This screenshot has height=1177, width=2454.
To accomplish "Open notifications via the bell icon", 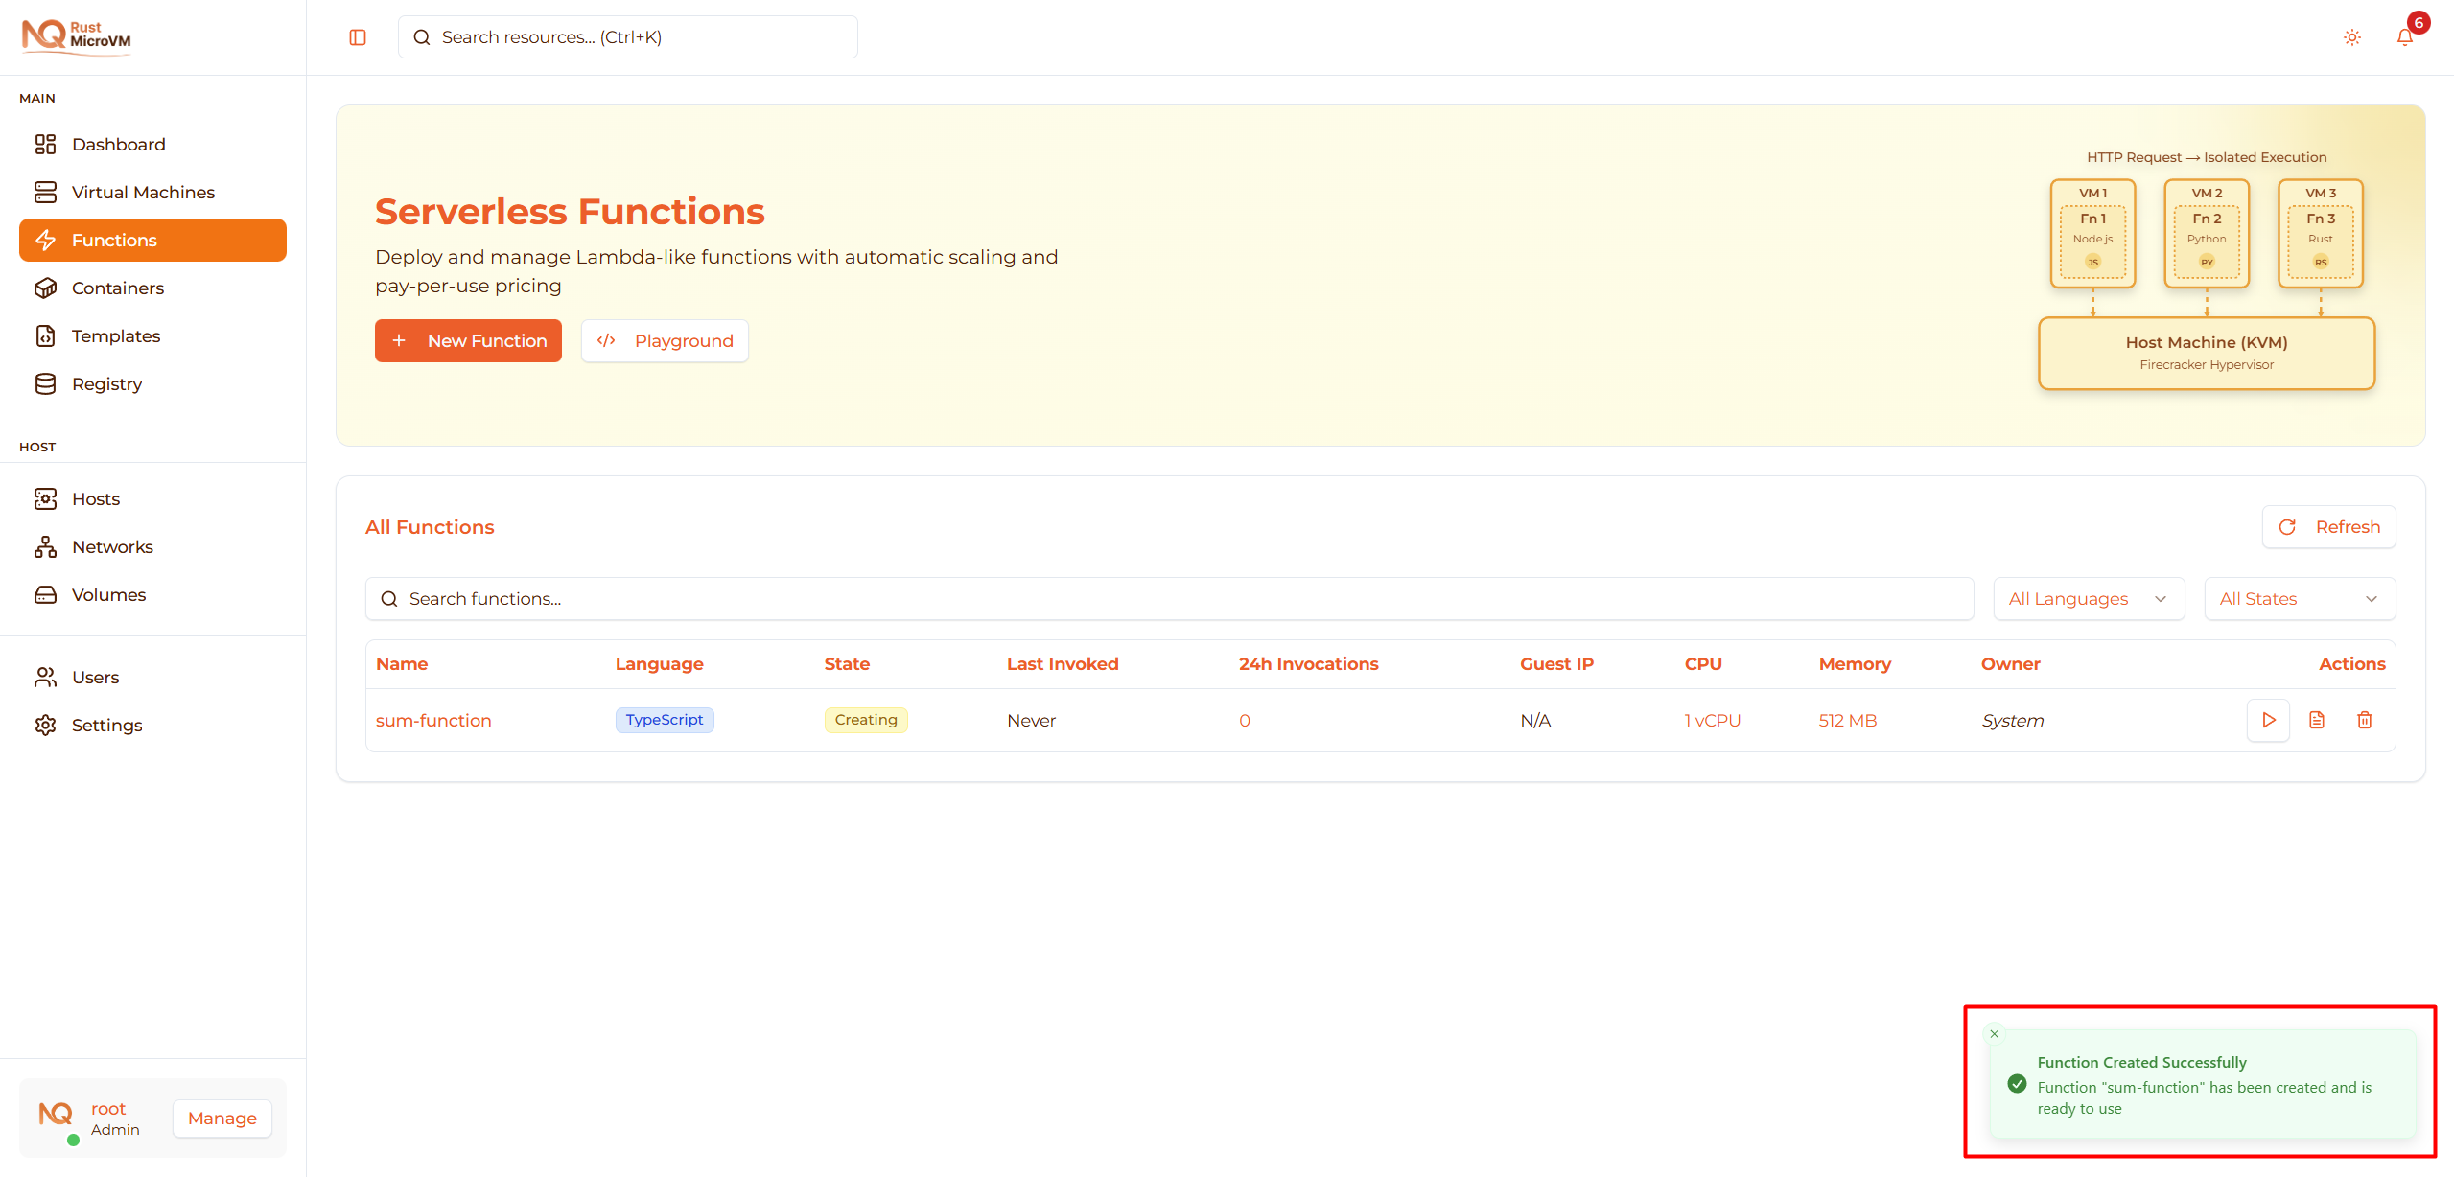I will click(x=2404, y=36).
